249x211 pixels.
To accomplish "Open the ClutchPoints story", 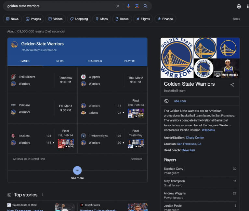I will (x=114, y=207).
